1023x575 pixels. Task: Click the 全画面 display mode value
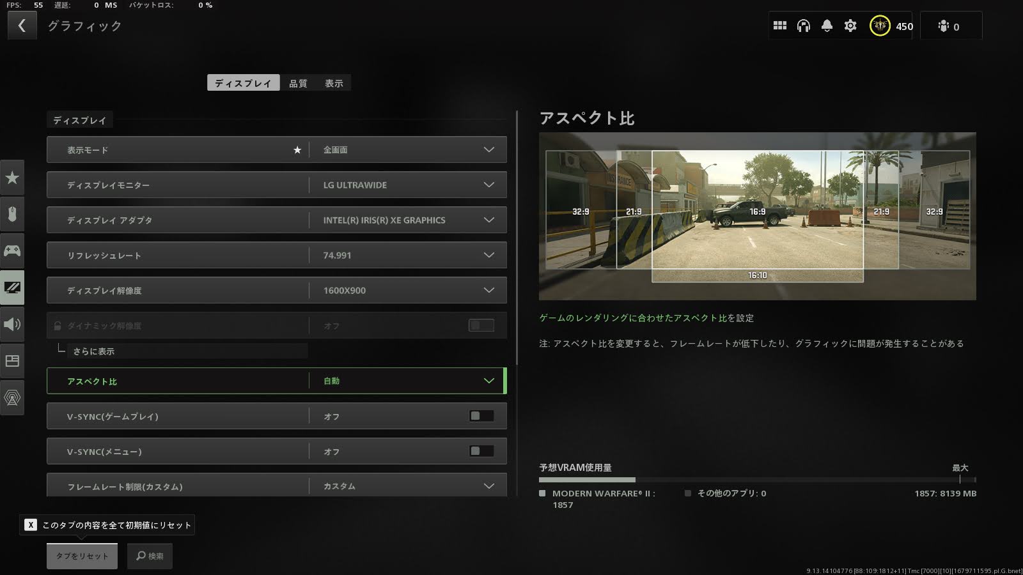[x=335, y=149]
